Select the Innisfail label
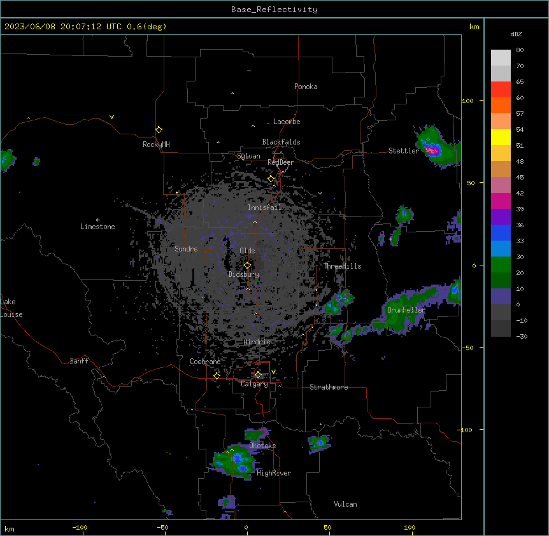The height and width of the screenshot is (536, 549). (x=264, y=208)
